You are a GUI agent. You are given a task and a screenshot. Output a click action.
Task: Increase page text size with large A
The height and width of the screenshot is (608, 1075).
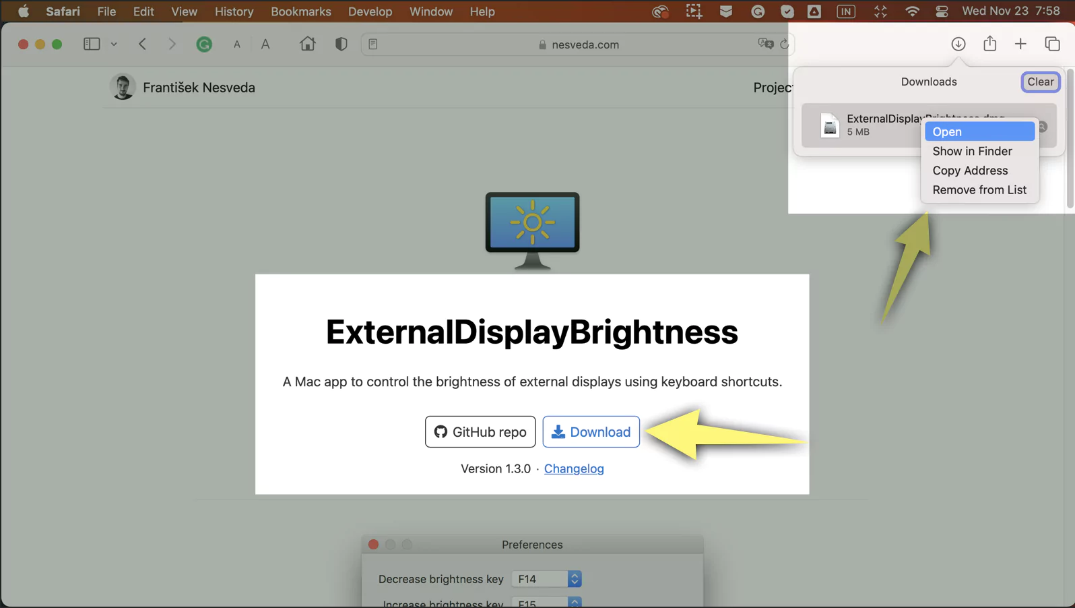265,44
